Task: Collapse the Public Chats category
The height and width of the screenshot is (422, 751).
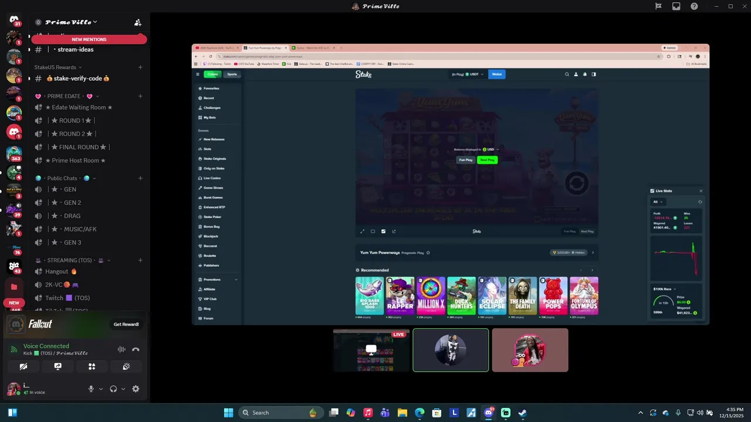Action: pyautogui.click(x=65, y=178)
